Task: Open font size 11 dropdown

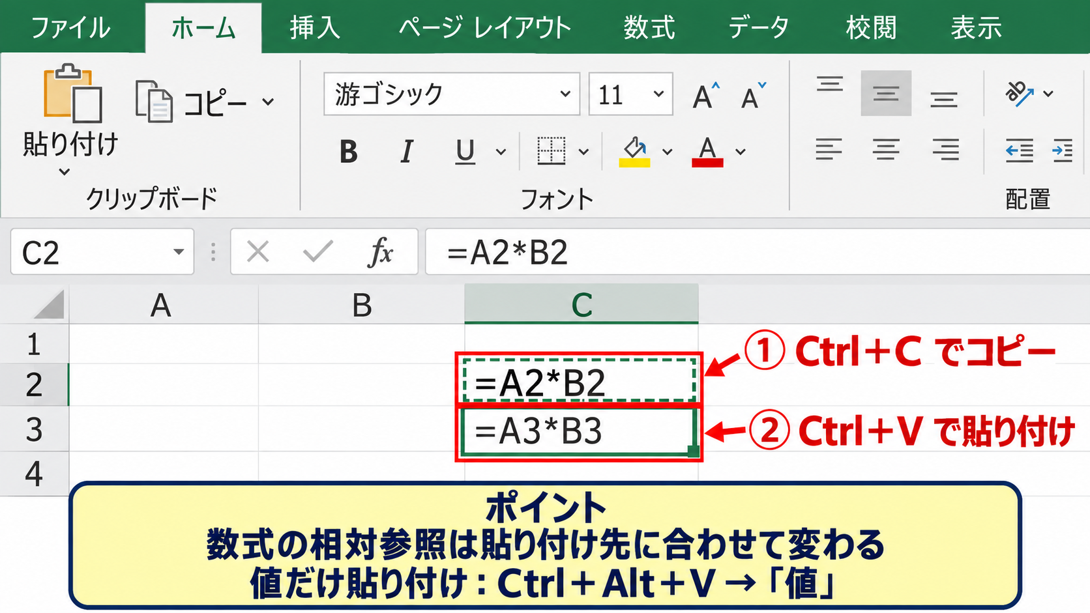Action: [x=658, y=94]
